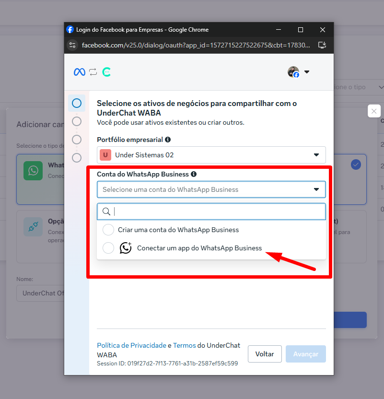
Task: Click the green WhatsApp icon in the background card
Action: pos(33,171)
